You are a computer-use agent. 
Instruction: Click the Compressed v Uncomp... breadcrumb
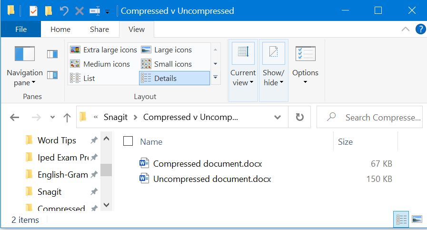click(190, 117)
